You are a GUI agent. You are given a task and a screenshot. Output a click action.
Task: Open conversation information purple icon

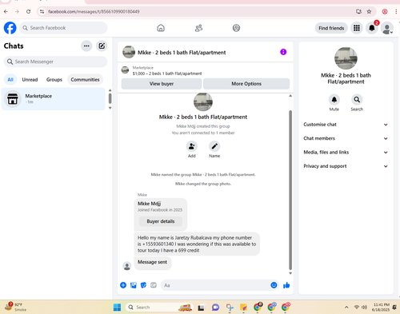tap(283, 52)
